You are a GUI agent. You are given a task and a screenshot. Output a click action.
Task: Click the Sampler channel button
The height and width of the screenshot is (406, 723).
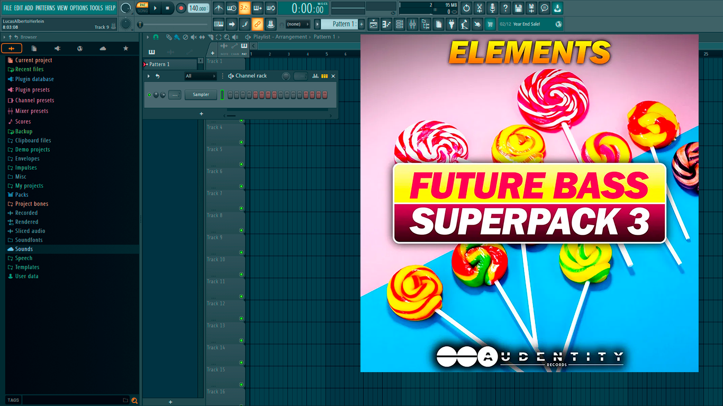click(x=201, y=95)
